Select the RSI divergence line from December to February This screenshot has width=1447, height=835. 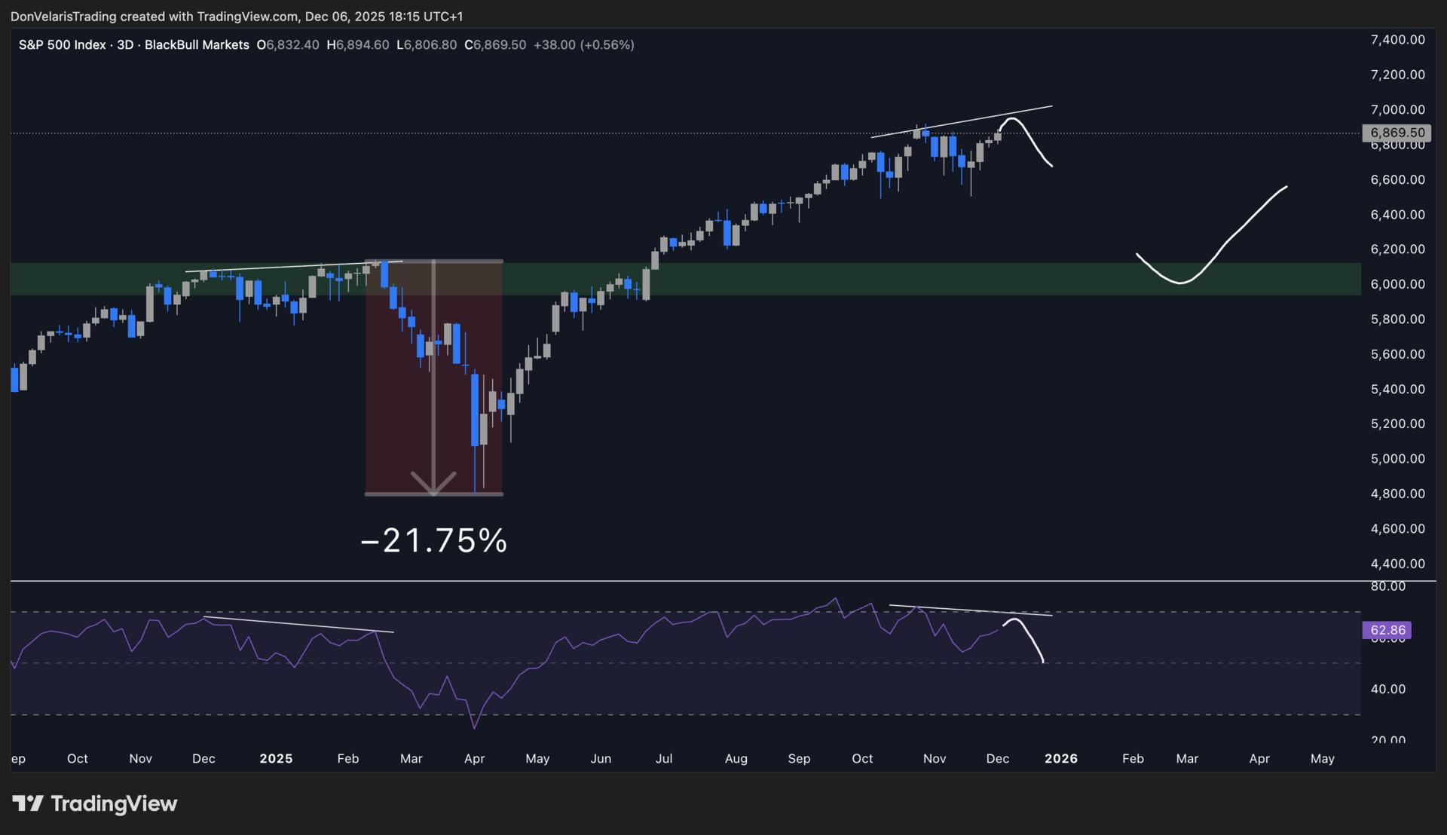298,624
